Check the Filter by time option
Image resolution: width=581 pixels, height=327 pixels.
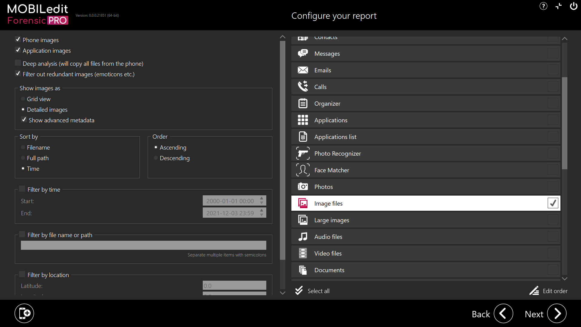tap(22, 189)
